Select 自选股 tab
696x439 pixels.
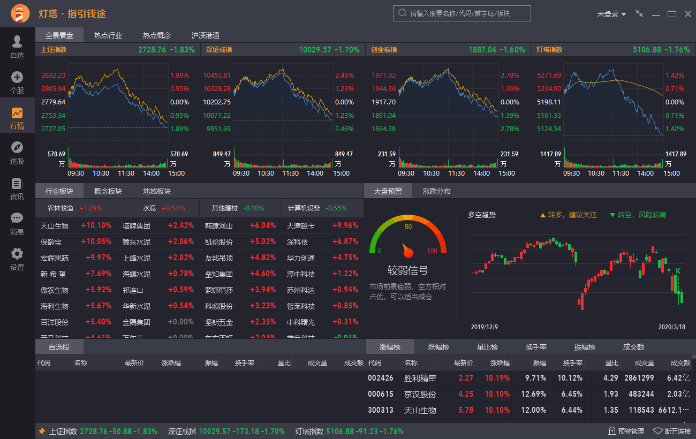click(x=59, y=347)
